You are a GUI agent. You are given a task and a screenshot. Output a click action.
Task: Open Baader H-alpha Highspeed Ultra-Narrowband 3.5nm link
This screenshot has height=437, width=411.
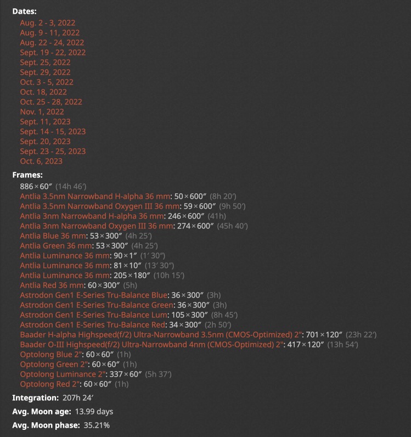(x=161, y=335)
